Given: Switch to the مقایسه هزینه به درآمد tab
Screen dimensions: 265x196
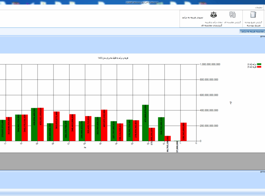Looking at the screenshot, I should [x=251, y=31].
